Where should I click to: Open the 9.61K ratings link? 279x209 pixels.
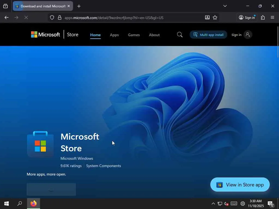click(x=71, y=166)
